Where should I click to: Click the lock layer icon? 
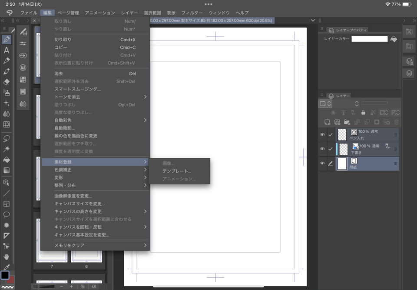click(363, 113)
